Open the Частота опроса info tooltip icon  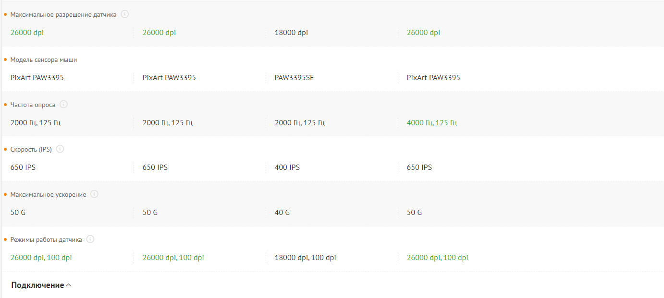point(63,104)
